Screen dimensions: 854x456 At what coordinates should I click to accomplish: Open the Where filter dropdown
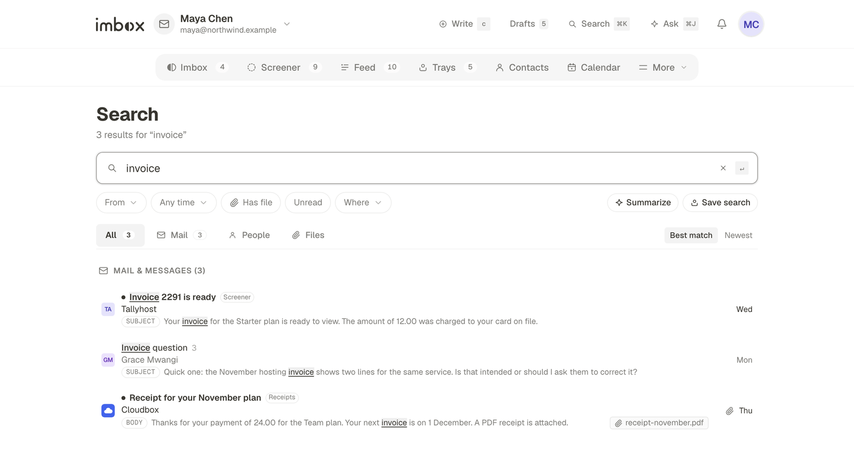point(363,203)
